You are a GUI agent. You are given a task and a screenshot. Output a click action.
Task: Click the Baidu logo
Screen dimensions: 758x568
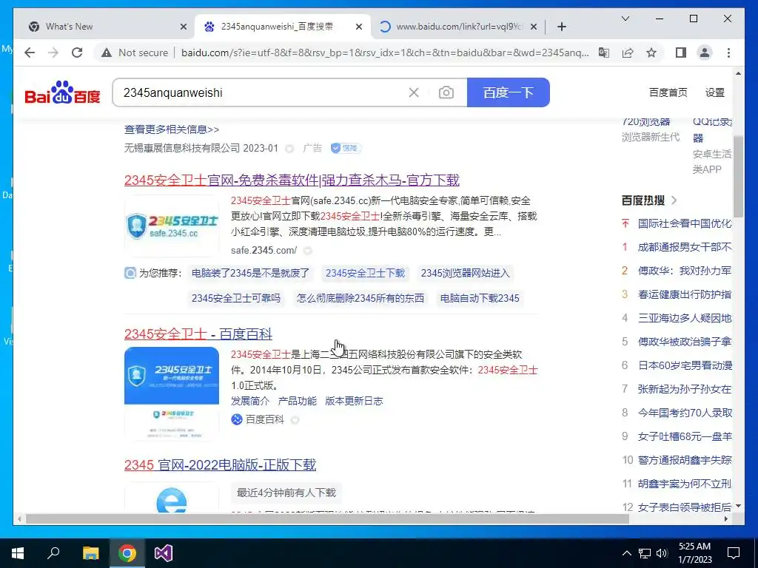pyautogui.click(x=62, y=92)
